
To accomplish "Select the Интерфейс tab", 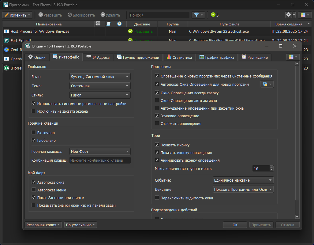I will point(66,57).
